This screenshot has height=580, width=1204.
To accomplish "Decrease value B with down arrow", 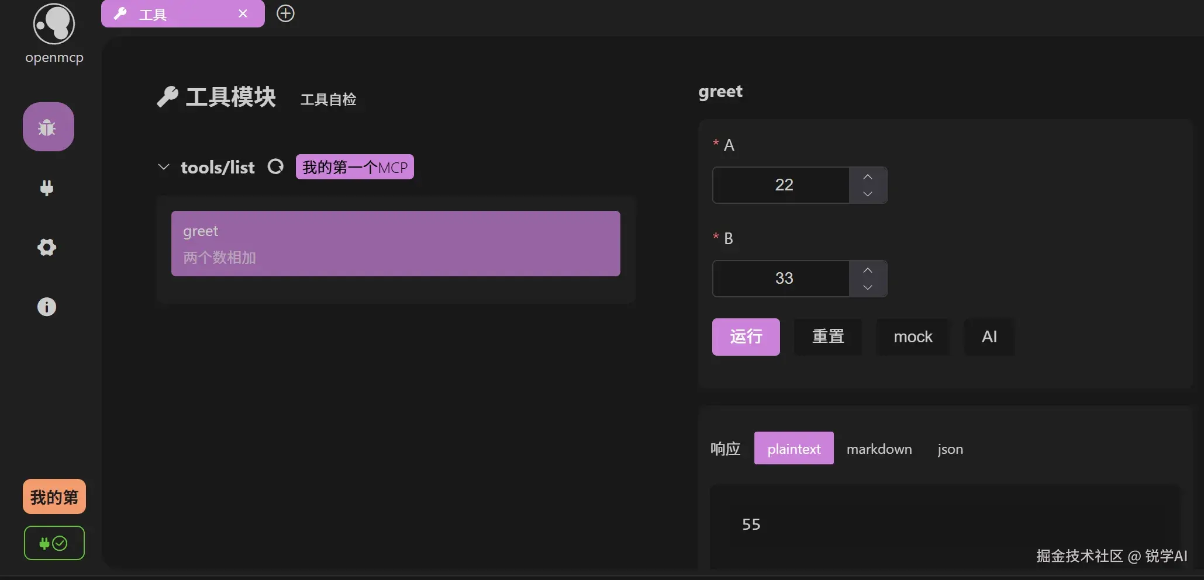I will (868, 287).
